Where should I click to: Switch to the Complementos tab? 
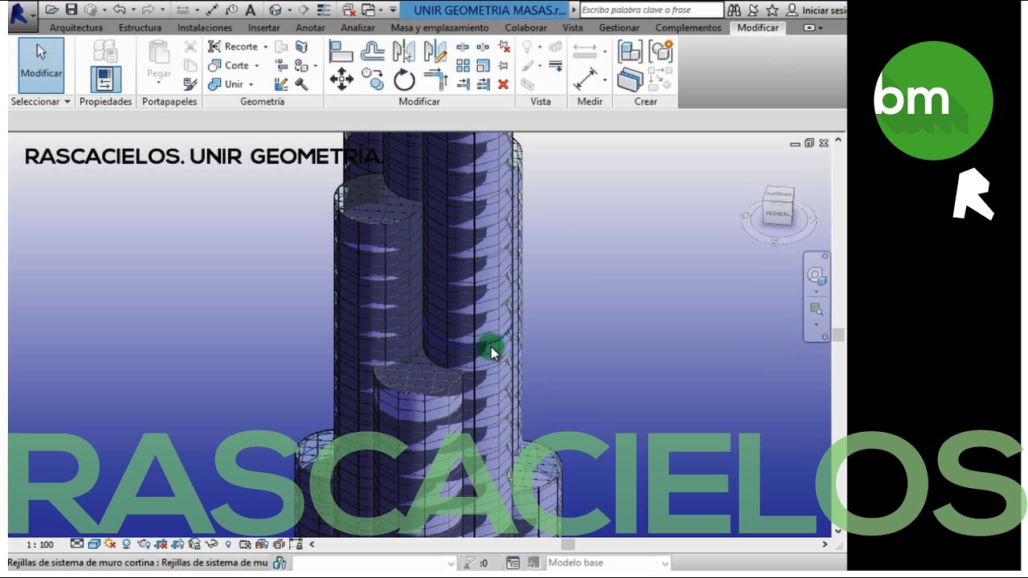coord(688,27)
